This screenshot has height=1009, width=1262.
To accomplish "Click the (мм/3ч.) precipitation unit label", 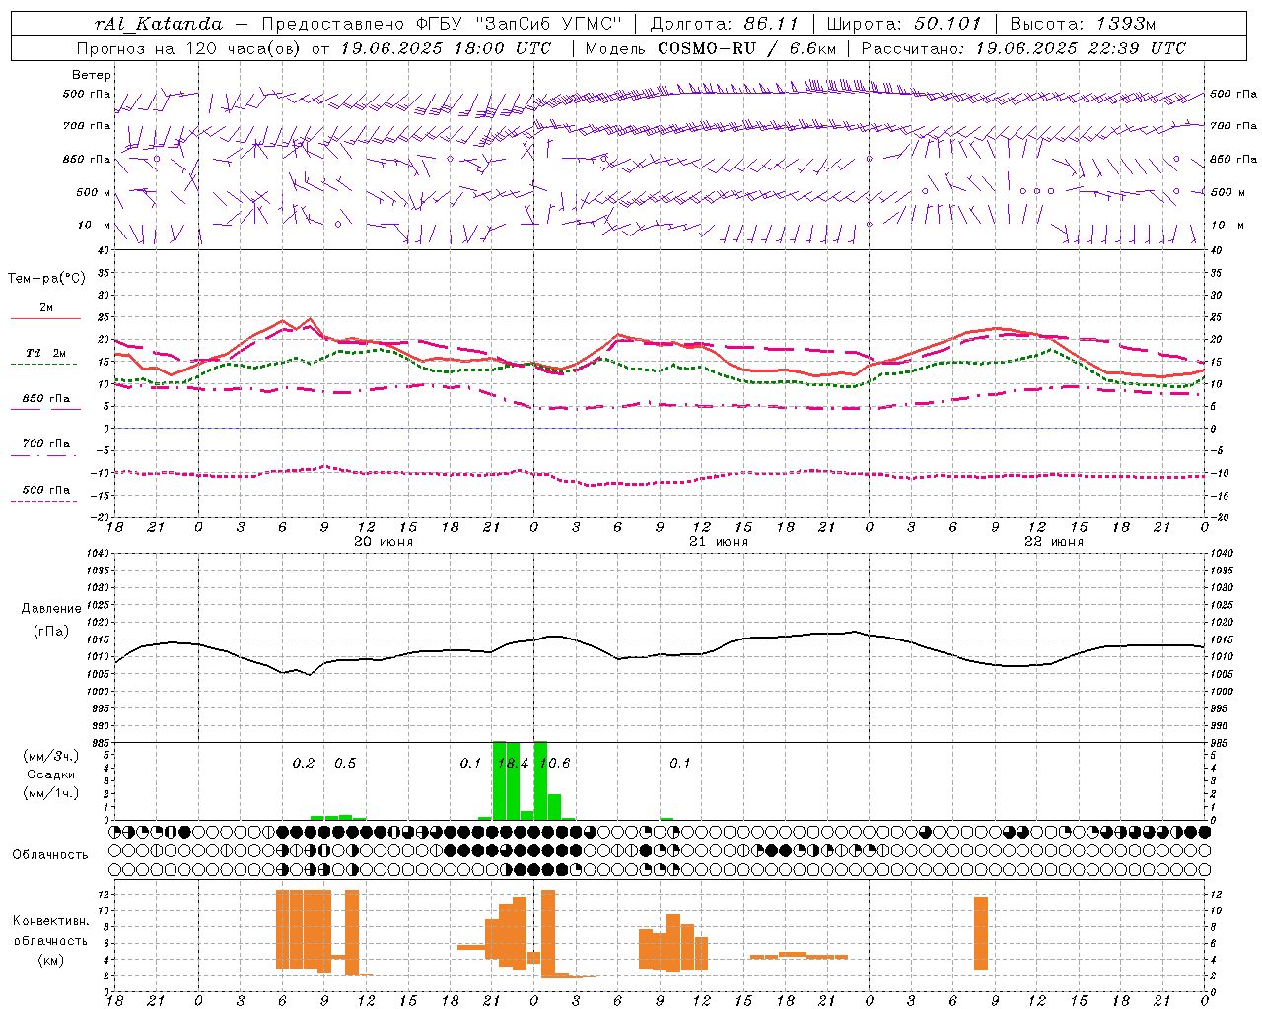I will click(51, 756).
